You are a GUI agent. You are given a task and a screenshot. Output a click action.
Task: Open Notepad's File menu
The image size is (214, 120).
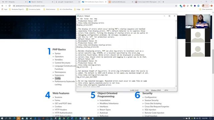pos(78,19)
